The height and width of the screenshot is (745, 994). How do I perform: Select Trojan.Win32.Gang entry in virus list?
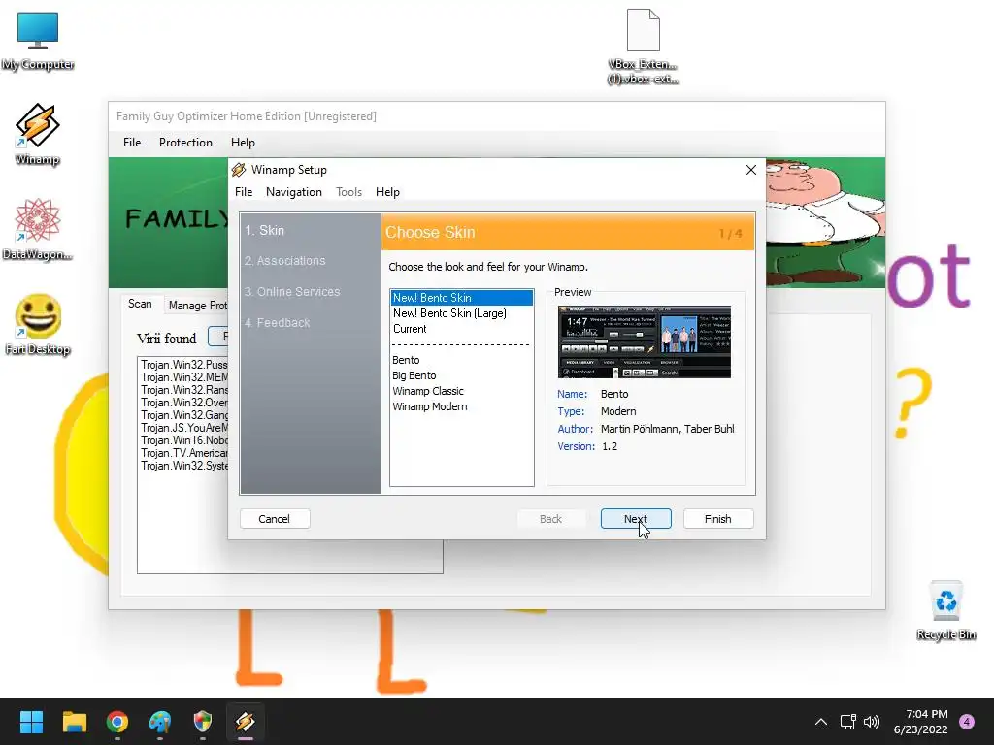point(183,415)
